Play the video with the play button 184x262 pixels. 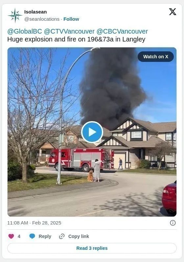click(x=92, y=132)
